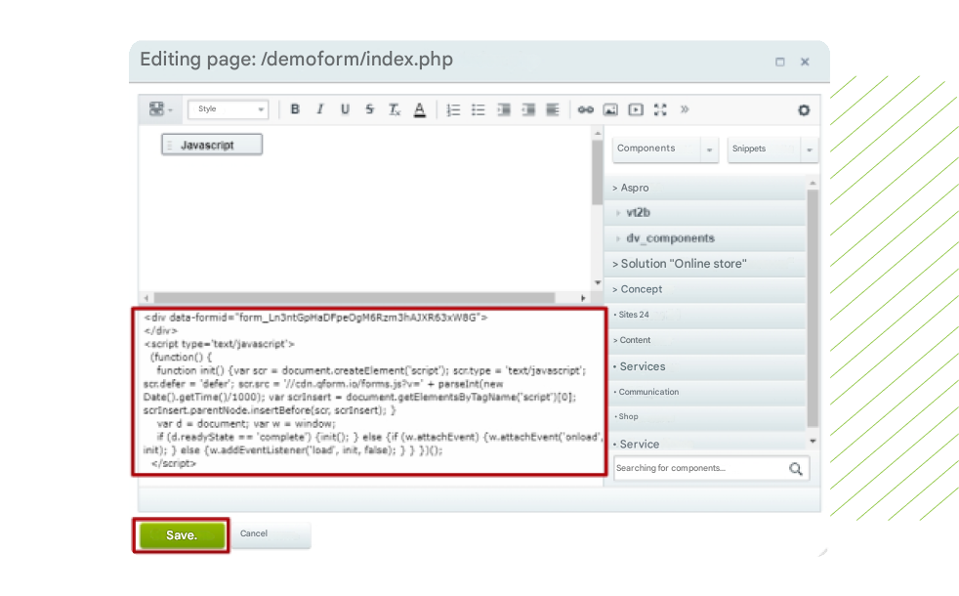Apply strikethrough formatting

[x=369, y=109]
